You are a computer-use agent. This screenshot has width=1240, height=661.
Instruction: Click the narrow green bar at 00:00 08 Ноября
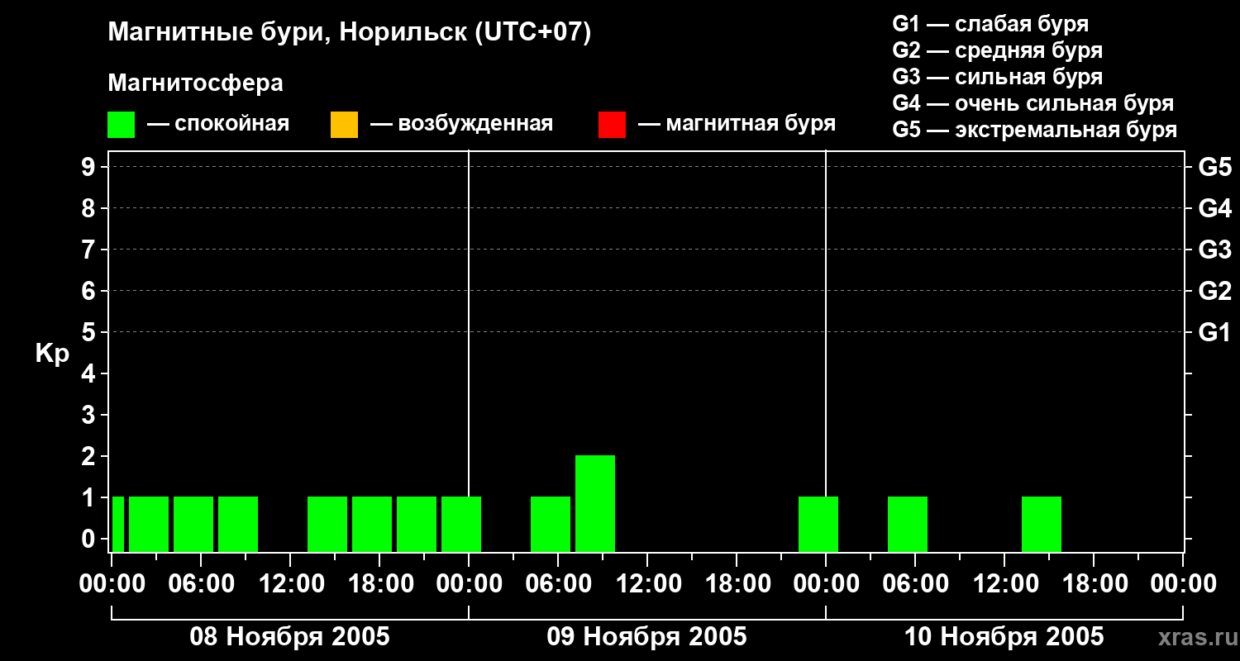[118, 524]
